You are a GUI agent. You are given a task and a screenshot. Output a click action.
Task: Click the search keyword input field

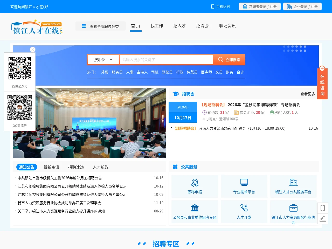coord(166,60)
